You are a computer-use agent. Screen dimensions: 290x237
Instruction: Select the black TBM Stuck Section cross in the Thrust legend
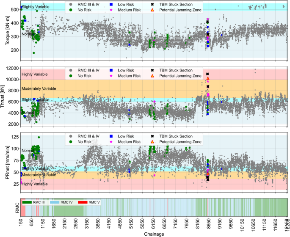152,70
